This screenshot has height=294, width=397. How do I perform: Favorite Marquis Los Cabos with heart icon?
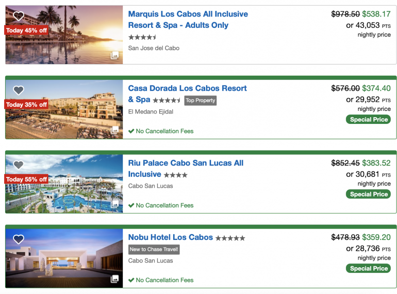pyautogui.click(x=19, y=16)
